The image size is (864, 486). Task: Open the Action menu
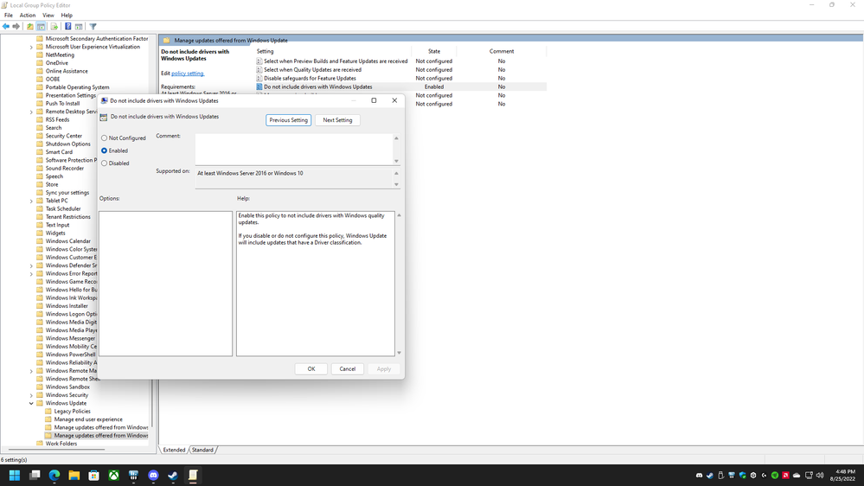tap(28, 16)
